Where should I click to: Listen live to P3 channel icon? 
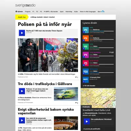[x=86, y=47]
